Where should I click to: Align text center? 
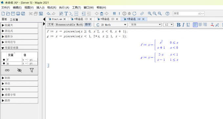[x=200, y=25]
